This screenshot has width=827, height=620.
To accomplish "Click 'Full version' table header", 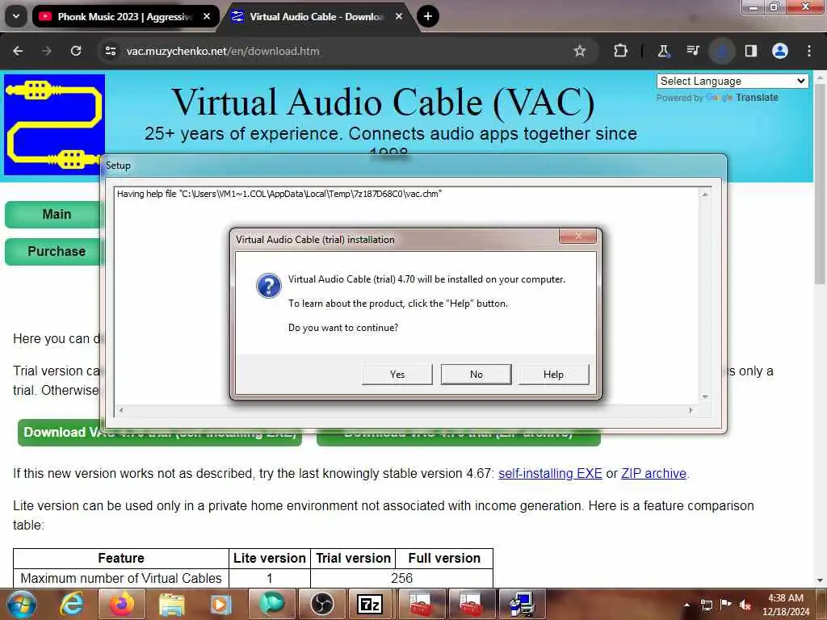I will (x=444, y=559).
